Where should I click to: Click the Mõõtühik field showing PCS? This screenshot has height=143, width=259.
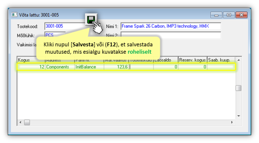[55, 35]
